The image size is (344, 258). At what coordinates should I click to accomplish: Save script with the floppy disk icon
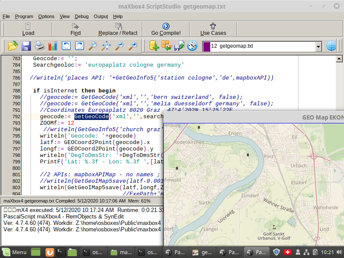click(x=26, y=46)
